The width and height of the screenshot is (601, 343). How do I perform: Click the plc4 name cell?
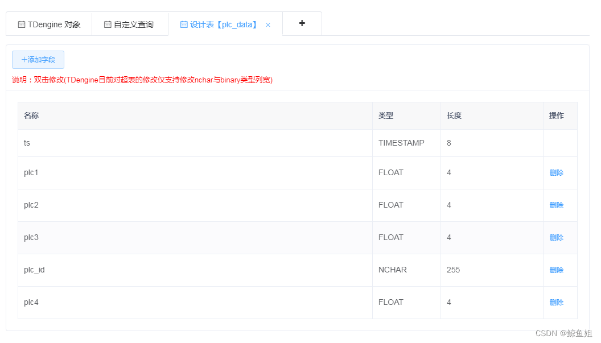point(31,302)
